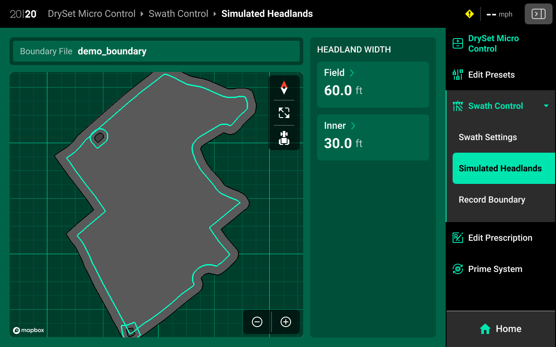Click the Prime System gear icon
This screenshot has width=556, height=347.
457,269
